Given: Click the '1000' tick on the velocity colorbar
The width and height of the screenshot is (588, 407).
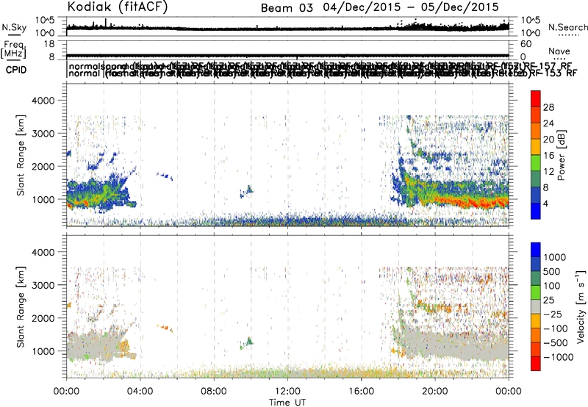Looking at the screenshot, I should [x=555, y=257].
